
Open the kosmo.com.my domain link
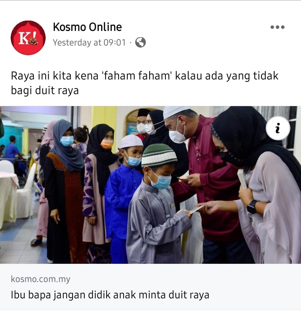pos(41,279)
